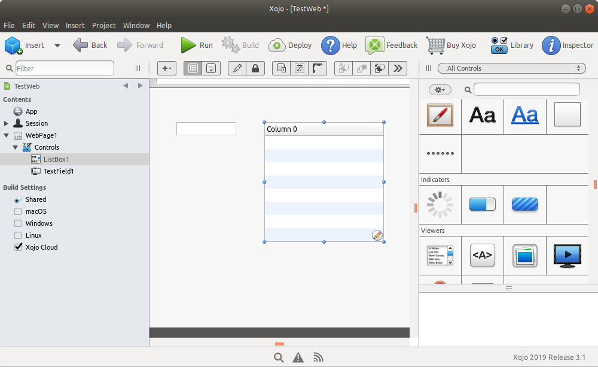Collapse the WebPage1 disclosure triangle
This screenshot has width=598, height=367.
coord(6,135)
